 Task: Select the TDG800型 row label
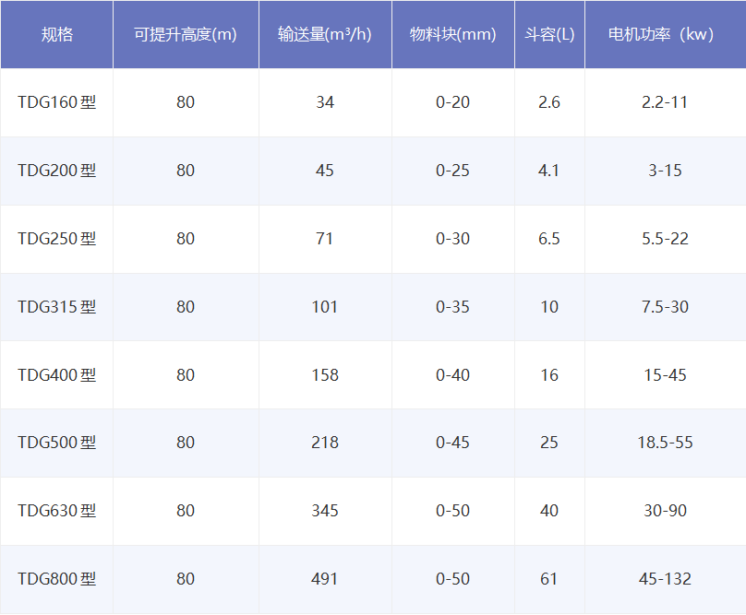[56, 578]
